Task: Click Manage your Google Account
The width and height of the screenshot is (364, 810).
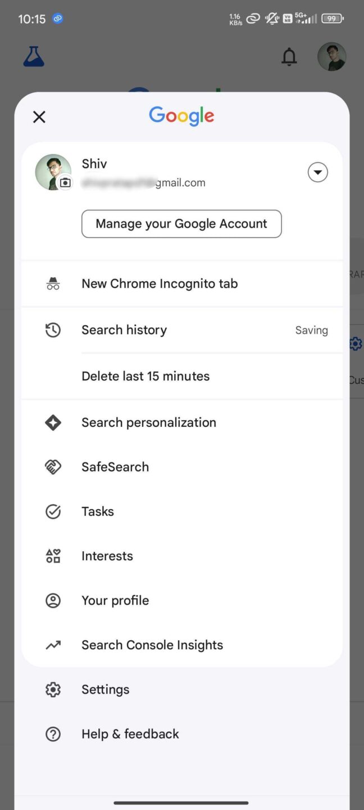Action: coord(181,223)
